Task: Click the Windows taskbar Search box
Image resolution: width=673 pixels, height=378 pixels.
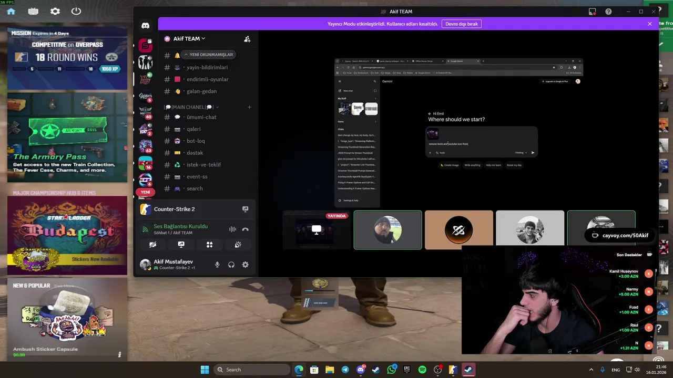Action: point(252,370)
